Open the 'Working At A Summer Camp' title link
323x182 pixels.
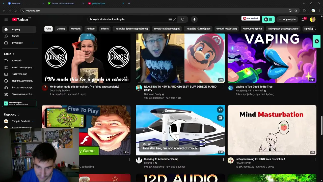coord(161,159)
